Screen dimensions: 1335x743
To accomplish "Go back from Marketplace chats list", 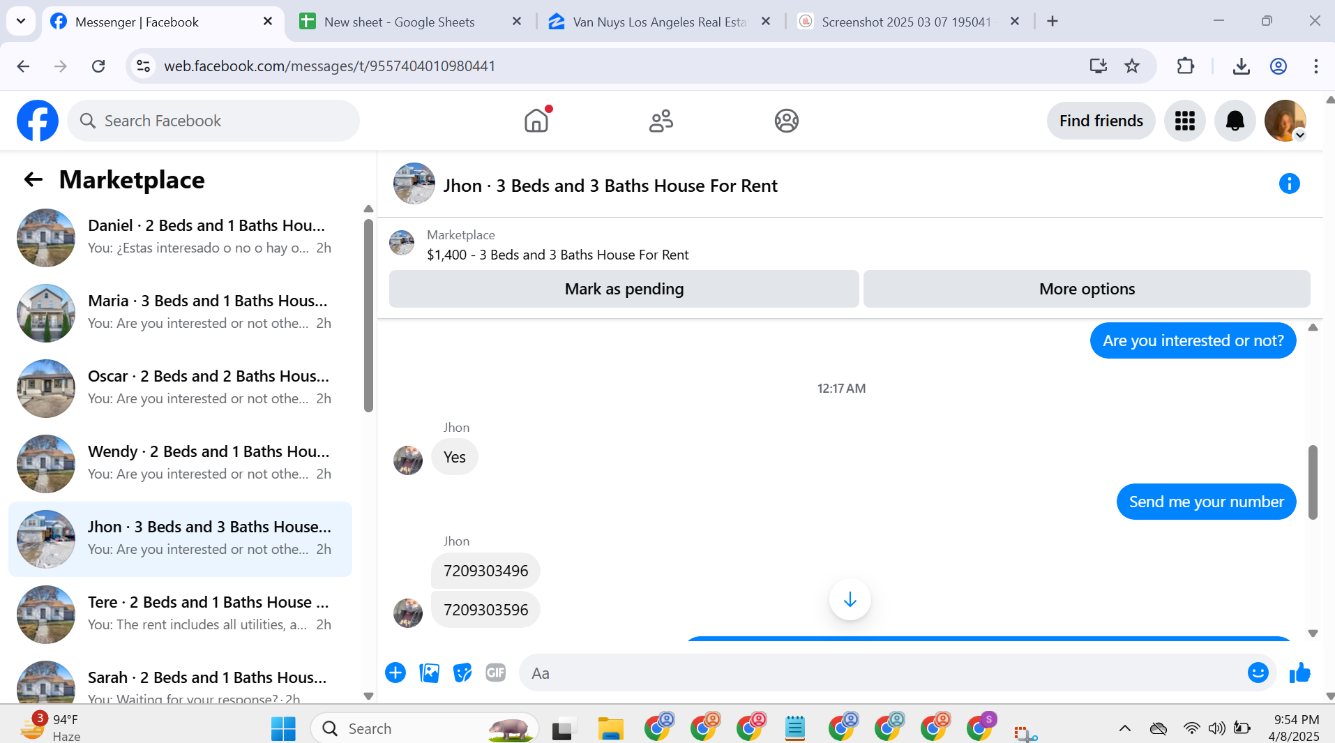I will click(x=33, y=180).
